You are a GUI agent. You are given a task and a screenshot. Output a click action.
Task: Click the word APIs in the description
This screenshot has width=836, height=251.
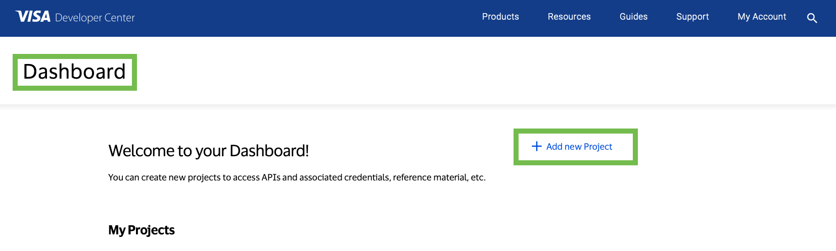tap(271, 177)
